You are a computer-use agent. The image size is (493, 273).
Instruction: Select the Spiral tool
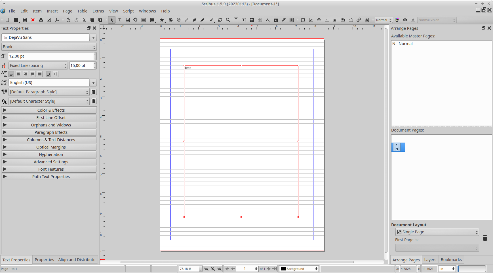178,20
